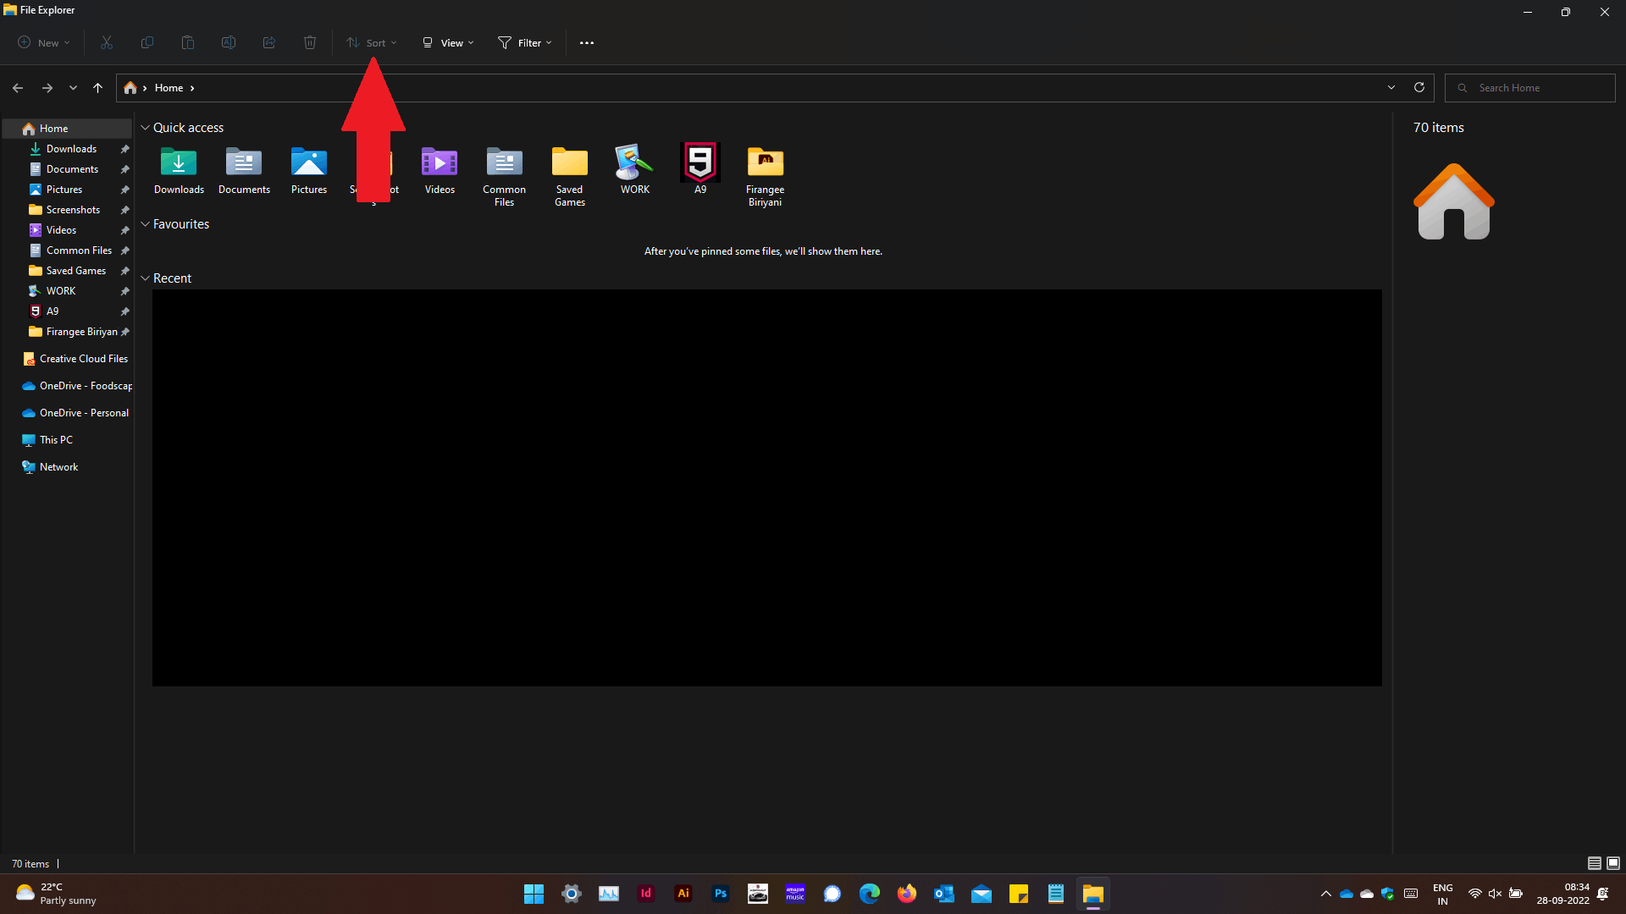Click the Share icon in toolbar
The height and width of the screenshot is (914, 1626).
pyautogui.click(x=269, y=42)
